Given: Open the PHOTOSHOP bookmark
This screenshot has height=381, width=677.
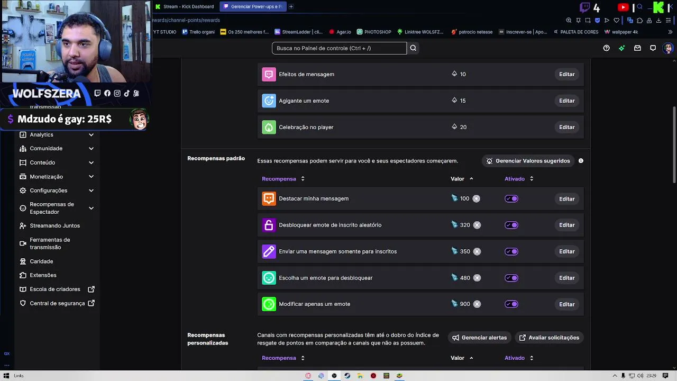Looking at the screenshot, I should (374, 32).
